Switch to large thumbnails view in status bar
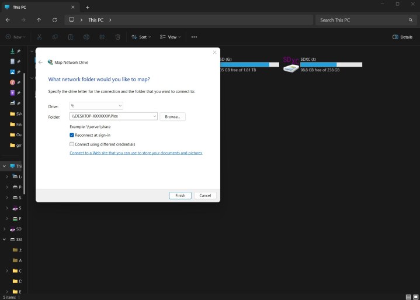Image resolution: width=420 pixels, height=300 pixels. pyautogui.click(x=415, y=296)
